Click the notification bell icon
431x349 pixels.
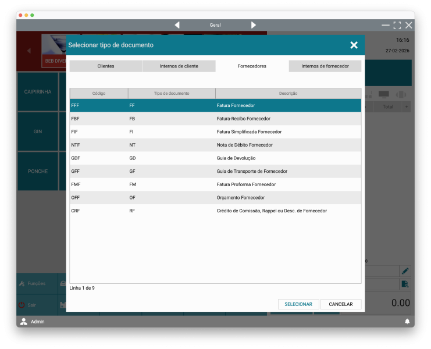407,321
